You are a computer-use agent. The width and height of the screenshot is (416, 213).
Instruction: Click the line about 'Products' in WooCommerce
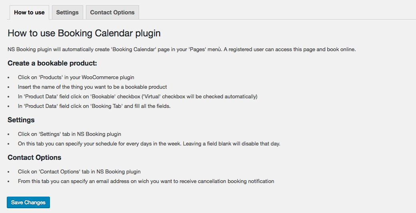click(x=76, y=78)
